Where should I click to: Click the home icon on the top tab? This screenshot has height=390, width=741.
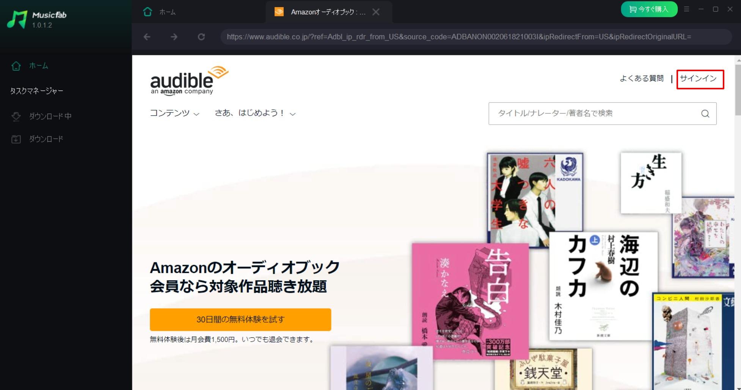tap(148, 12)
